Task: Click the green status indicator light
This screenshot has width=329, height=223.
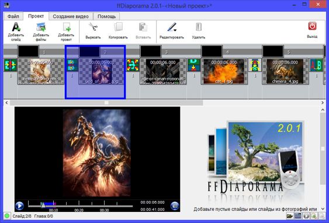Action: pyautogui.click(x=7, y=216)
